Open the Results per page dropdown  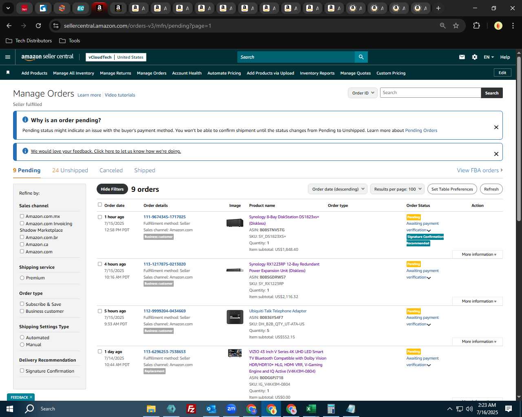point(398,189)
